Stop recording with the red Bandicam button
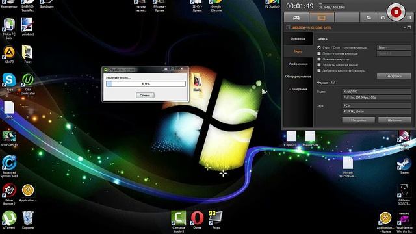The height and width of the screenshot is (234, 416). click(x=396, y=12)
